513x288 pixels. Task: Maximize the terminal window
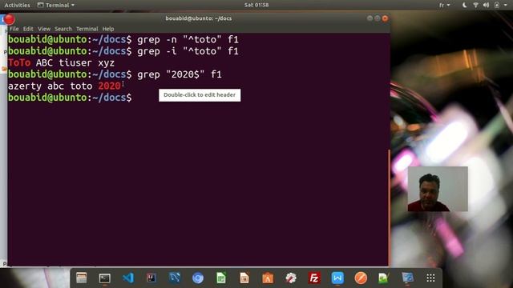click(x=378, y=18)
